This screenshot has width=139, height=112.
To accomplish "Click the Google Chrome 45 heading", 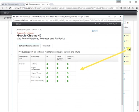I will click(29, 36).
